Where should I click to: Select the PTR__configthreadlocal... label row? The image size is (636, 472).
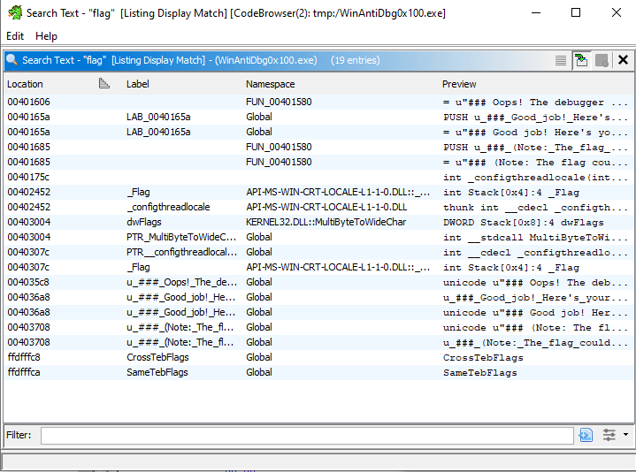tap(318, 252)
